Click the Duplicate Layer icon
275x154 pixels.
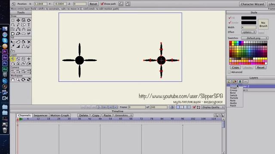(x=235, y=81)
